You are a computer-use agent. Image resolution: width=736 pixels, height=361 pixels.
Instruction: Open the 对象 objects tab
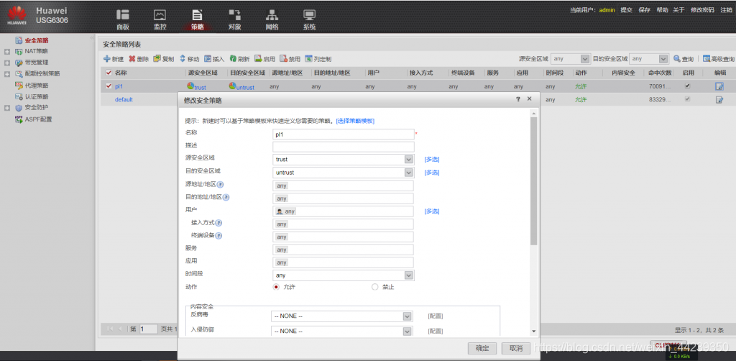click(235, 19)
